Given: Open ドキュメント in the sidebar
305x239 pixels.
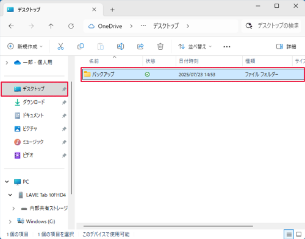Looking at the screenshot, I should (33, 116).
